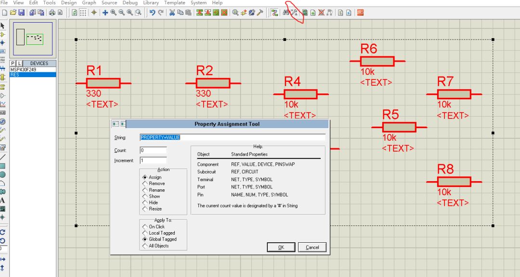The width and height of the screenshot is (520, 277).
Task: Choose the Selection arrow tool
Action: pos(3,26)
